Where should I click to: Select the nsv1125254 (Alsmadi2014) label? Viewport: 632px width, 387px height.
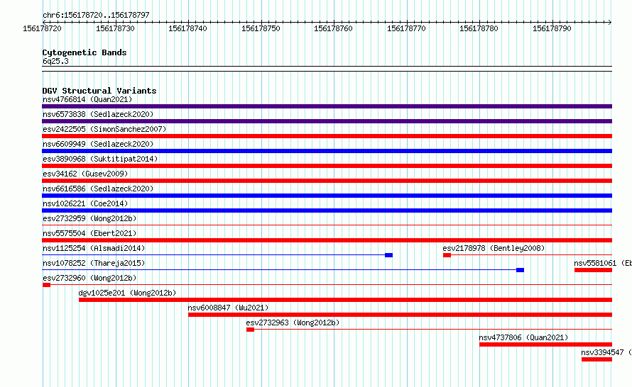pos(94,248)
